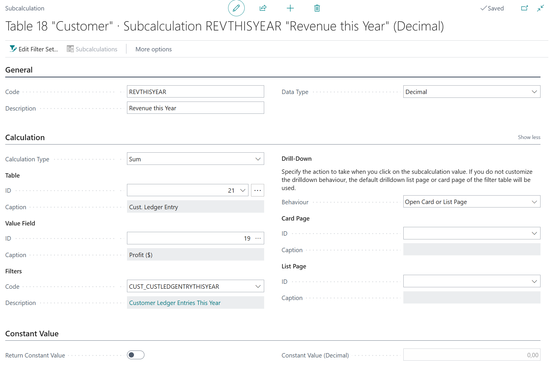The image size is (553, 372).
Task: Click the share icon in header
Action: (x=263, y=8)
